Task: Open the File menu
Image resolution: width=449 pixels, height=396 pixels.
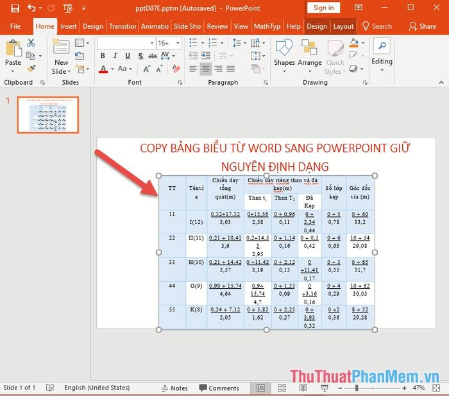Action: coord(15,26)
